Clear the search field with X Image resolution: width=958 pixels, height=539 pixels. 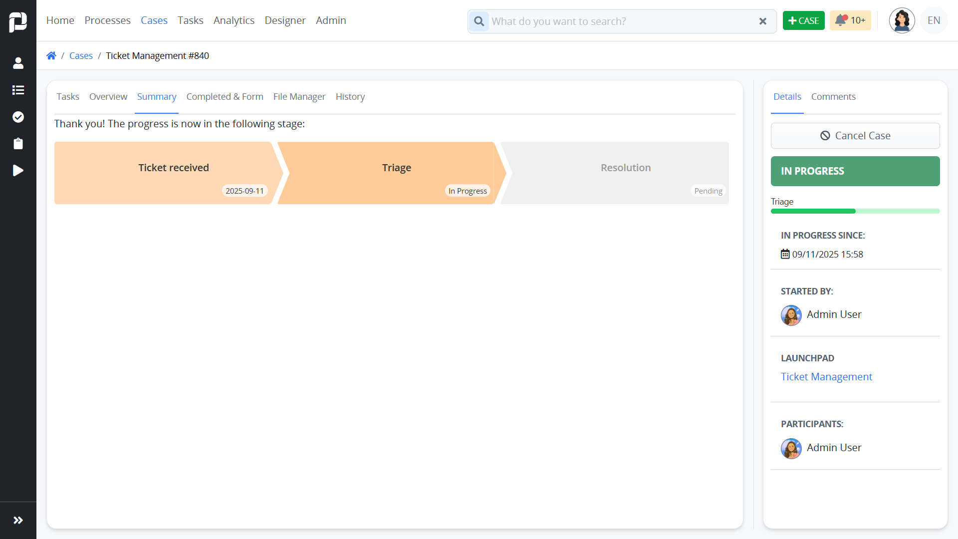[762, 21]
